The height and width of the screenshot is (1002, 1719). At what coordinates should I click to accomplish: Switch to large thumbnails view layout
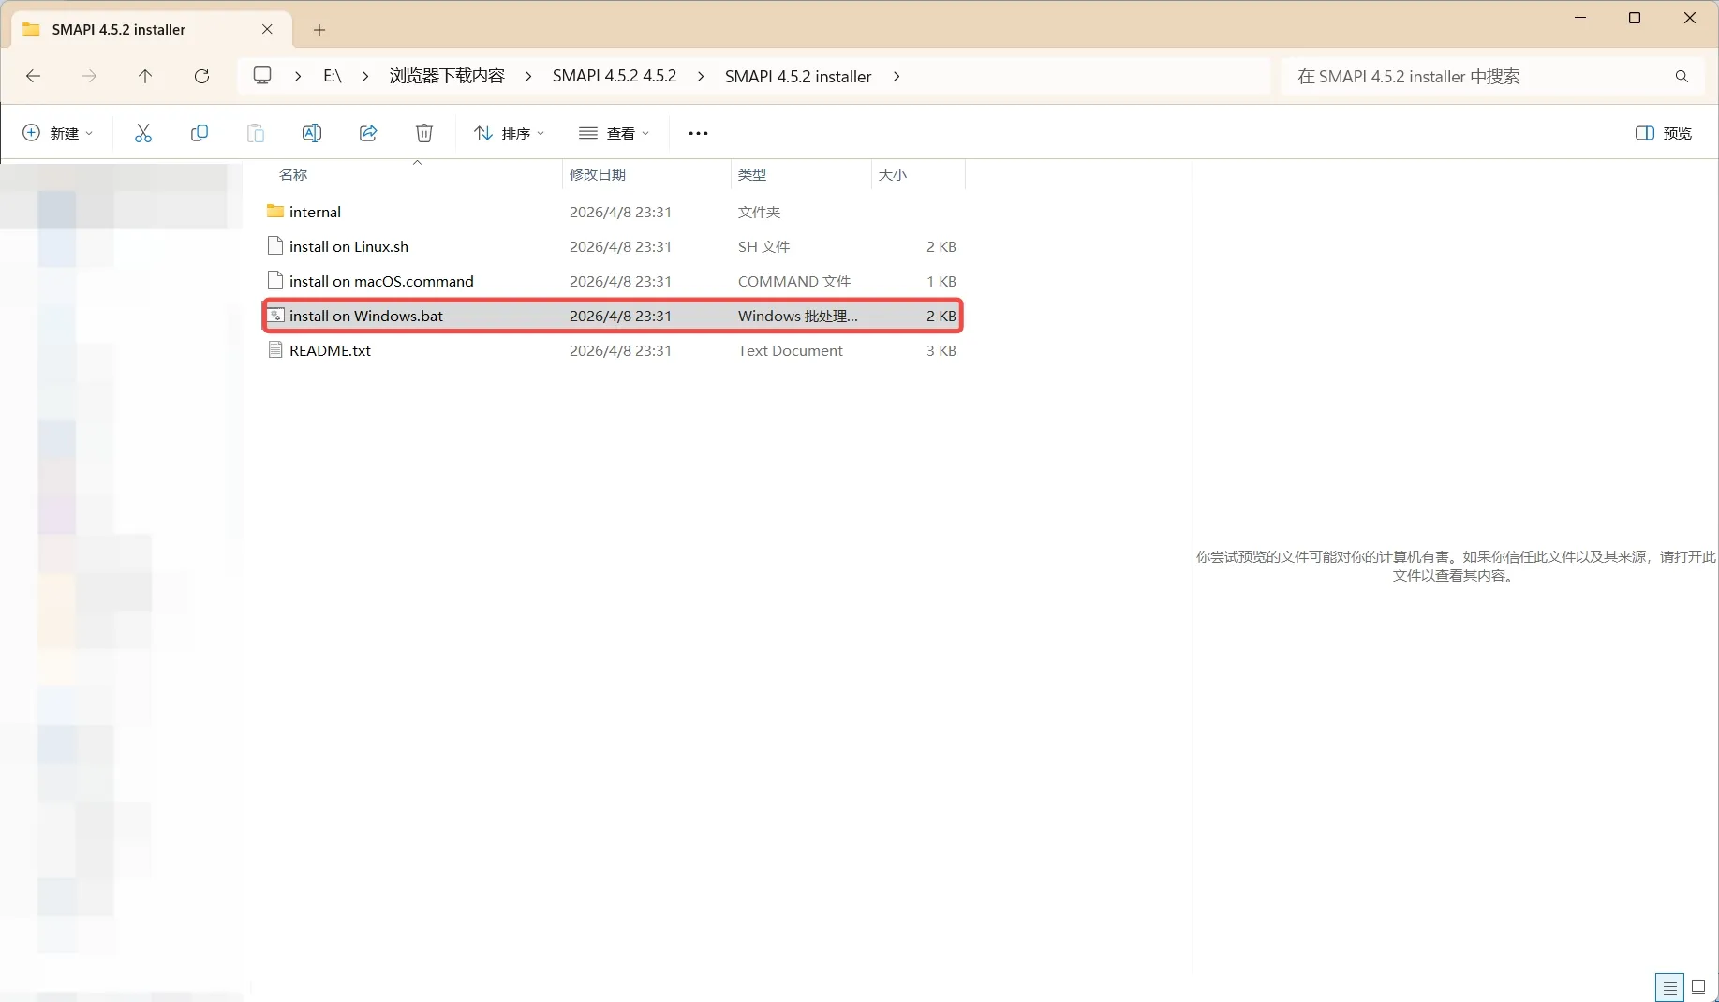pos(1698,987)
